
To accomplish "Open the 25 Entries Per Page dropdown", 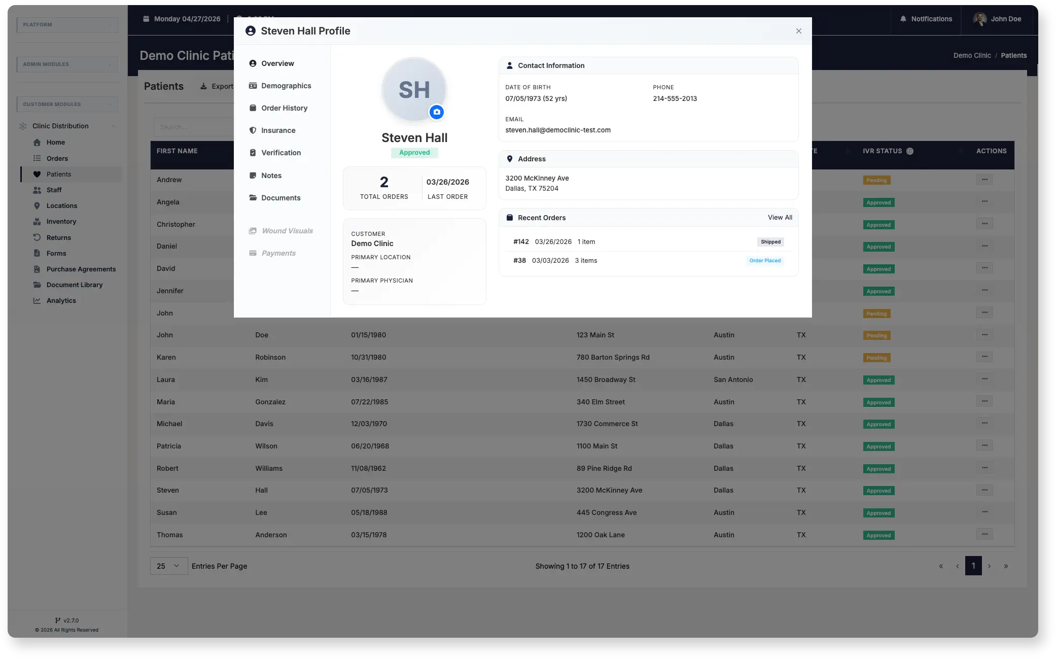I will pyautogui.click(x=169, y=566).
